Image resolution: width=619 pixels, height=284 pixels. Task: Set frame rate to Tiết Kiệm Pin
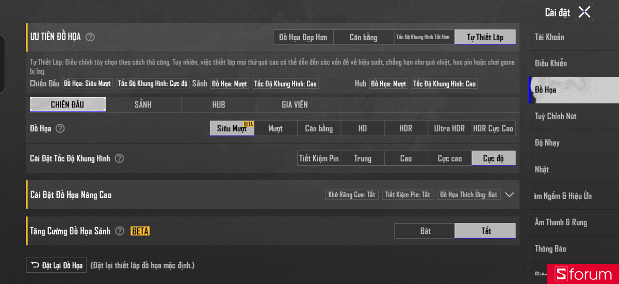(x=319, y=159)
